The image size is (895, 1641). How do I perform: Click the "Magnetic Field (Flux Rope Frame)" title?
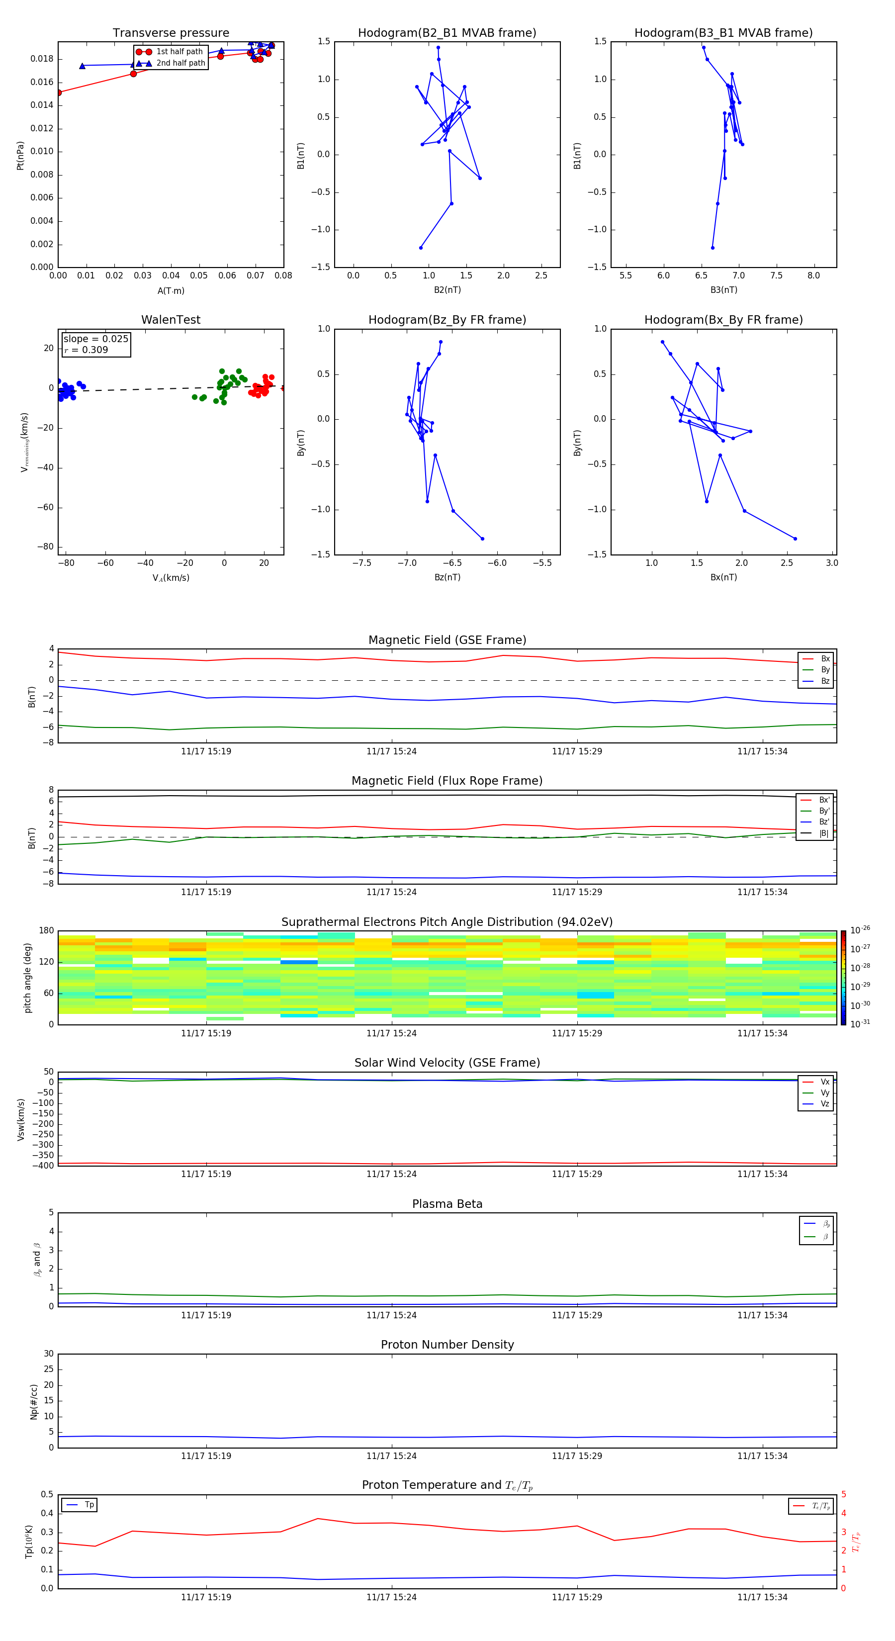pos(447,781)
